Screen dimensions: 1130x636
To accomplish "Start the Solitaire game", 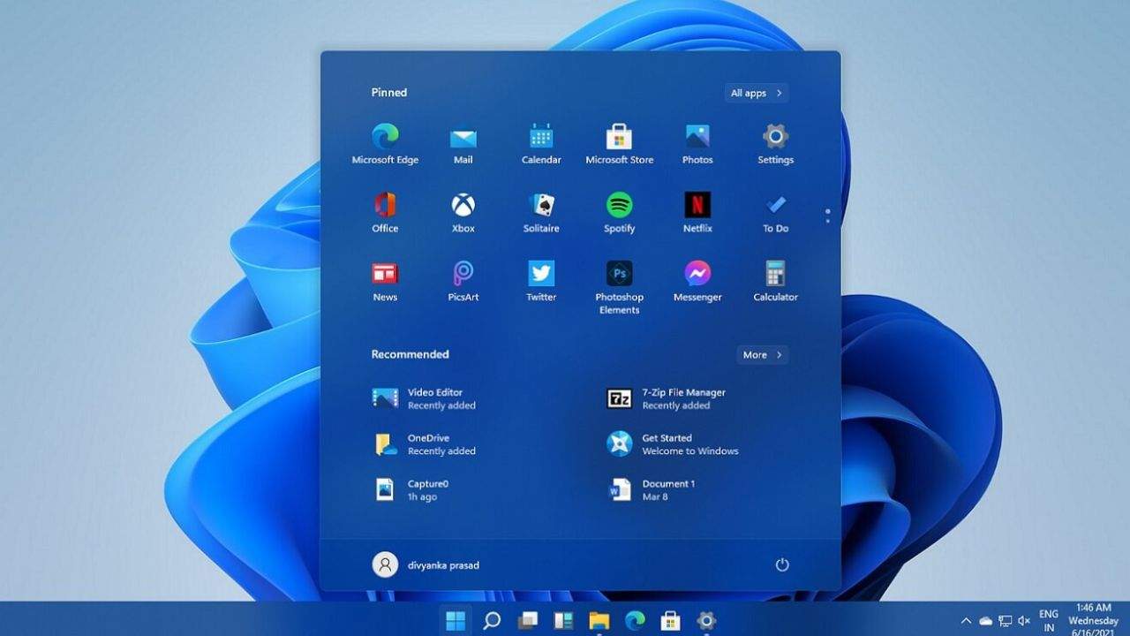I will pyautogui.click(x=541, y=213).
